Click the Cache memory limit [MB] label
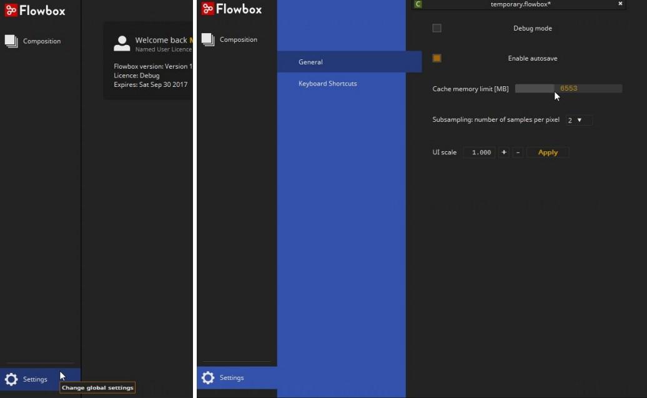 tap(470, 89)
